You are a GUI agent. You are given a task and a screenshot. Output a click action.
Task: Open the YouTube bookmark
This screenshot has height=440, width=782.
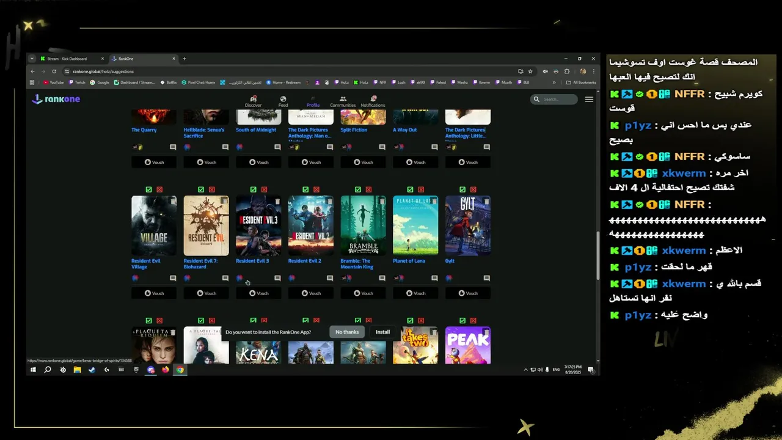(54, 82)
